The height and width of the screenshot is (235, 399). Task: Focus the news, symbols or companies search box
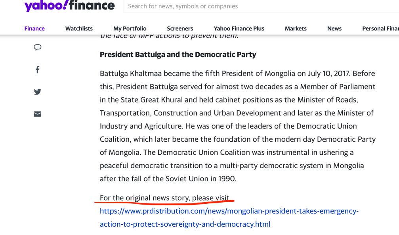click(x=262, y=6)
